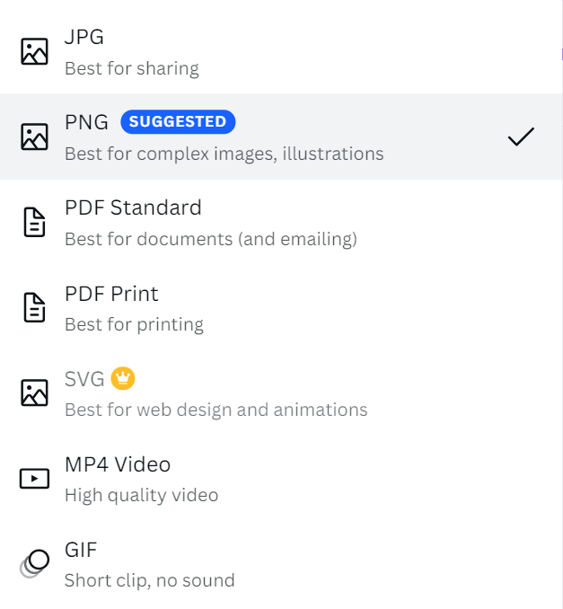Select PNG format from list
This screenshot has width=563, height=609.
[x=85, y=122]
